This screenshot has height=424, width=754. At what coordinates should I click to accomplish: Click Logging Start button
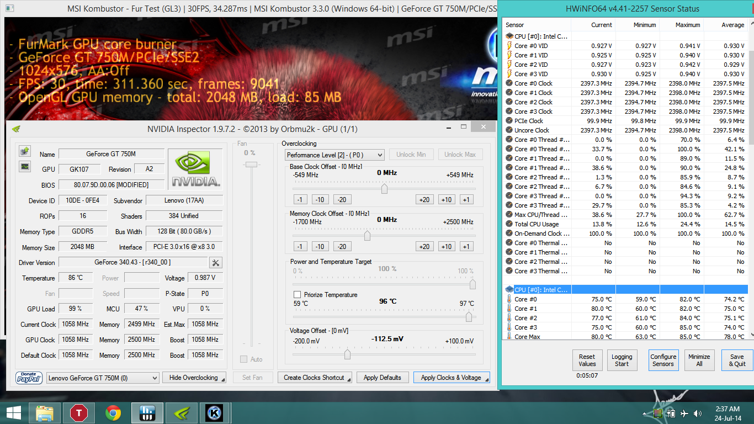click(622, 360)
